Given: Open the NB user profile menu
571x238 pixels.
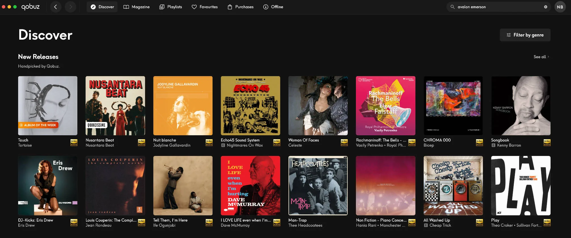Looking at the screenshot, I should tap(560, 7).
